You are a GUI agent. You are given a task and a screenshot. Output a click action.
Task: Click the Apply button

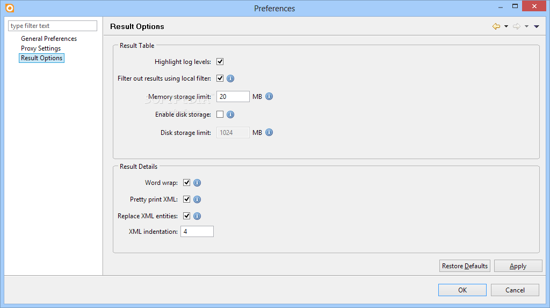coord(518,266)
